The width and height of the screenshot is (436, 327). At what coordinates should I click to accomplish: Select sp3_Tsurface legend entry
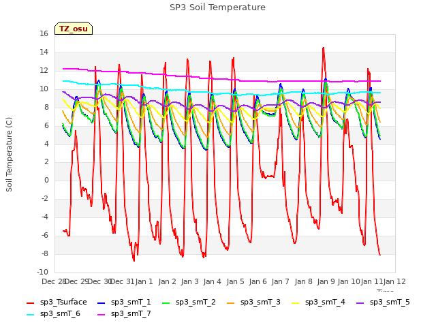[57, 302]
